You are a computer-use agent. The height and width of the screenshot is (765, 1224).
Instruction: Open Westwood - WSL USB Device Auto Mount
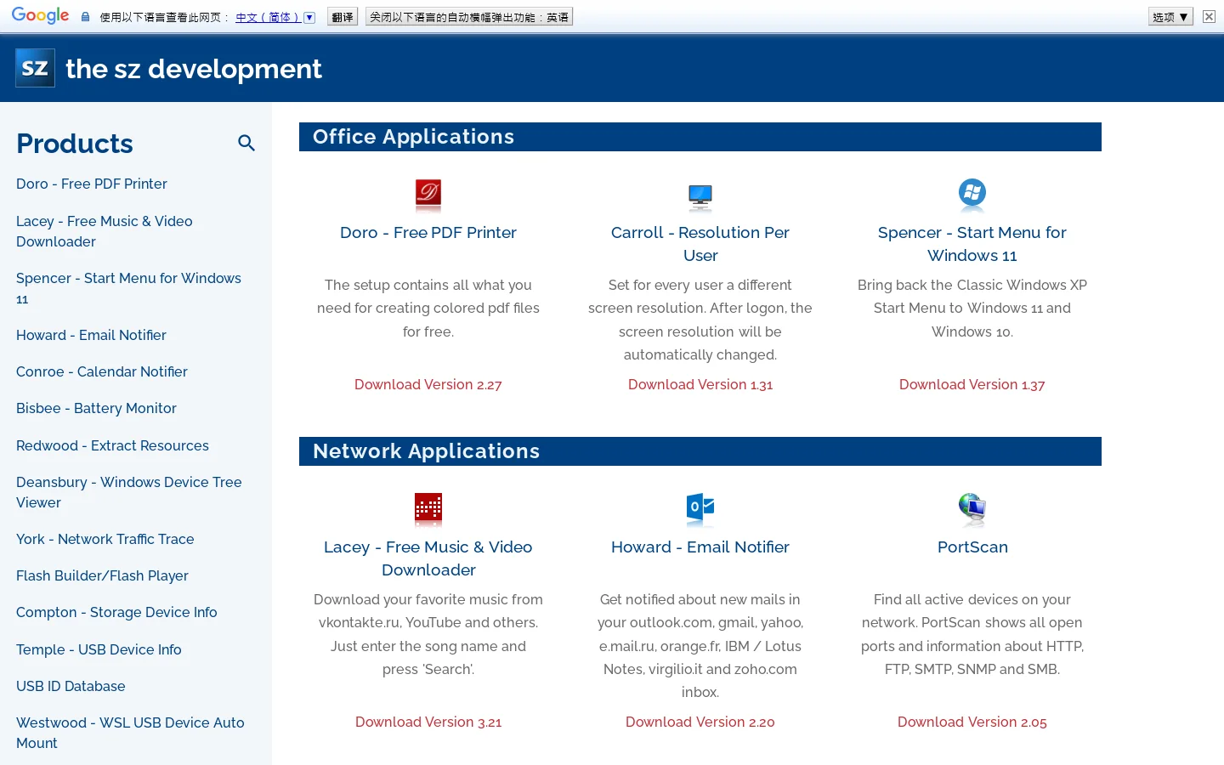click(x=130, y=733)
